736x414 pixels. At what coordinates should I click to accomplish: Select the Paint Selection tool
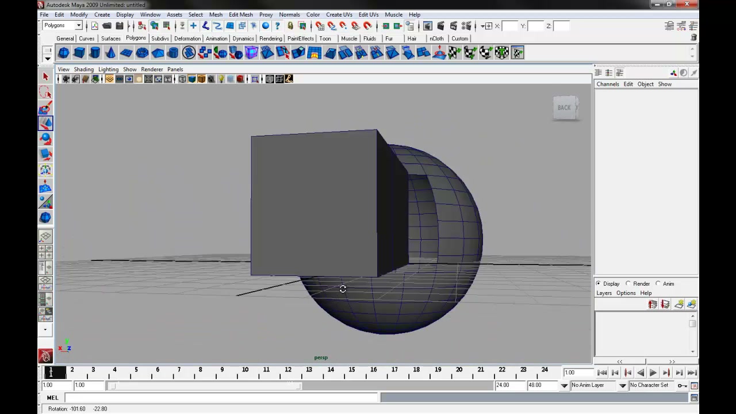[x=45, y=108]
